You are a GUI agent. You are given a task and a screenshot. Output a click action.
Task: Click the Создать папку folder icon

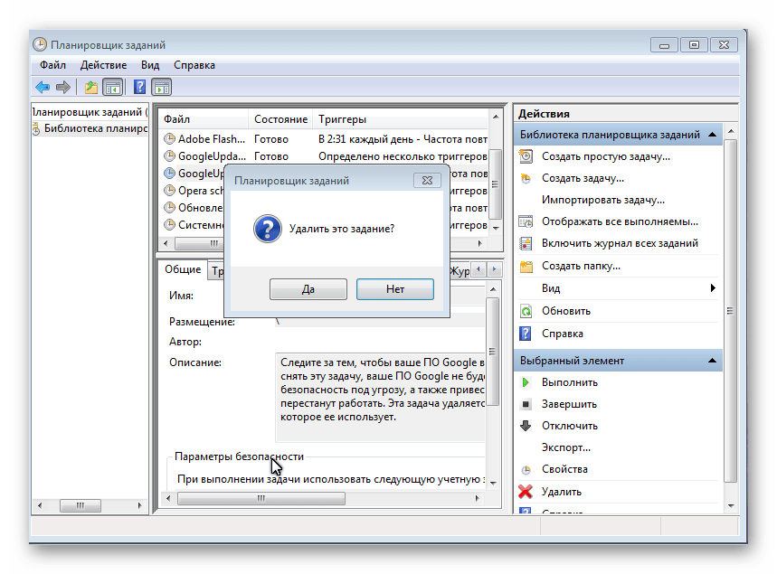(526, 267)
